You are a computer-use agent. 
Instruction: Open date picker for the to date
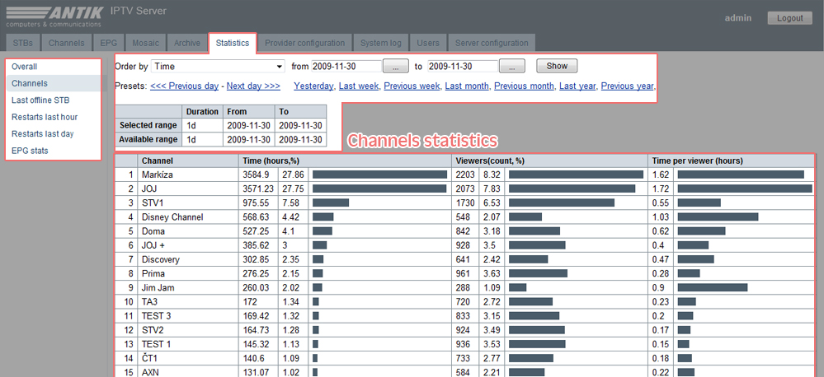point(512,67)
